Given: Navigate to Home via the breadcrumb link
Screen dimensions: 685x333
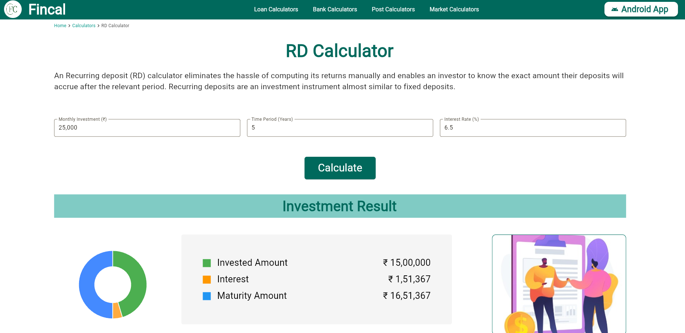Looking at the screenshot, I should pyautogui.click(x=60, y=26).
